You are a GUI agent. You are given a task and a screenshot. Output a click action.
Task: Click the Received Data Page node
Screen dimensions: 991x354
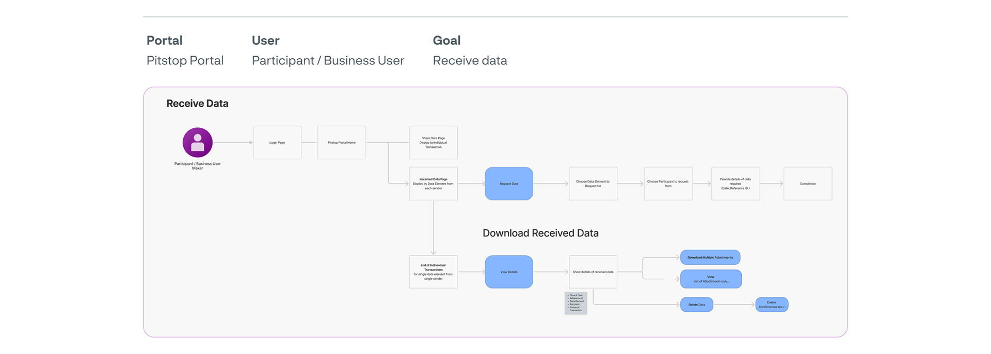coord(433,183)
